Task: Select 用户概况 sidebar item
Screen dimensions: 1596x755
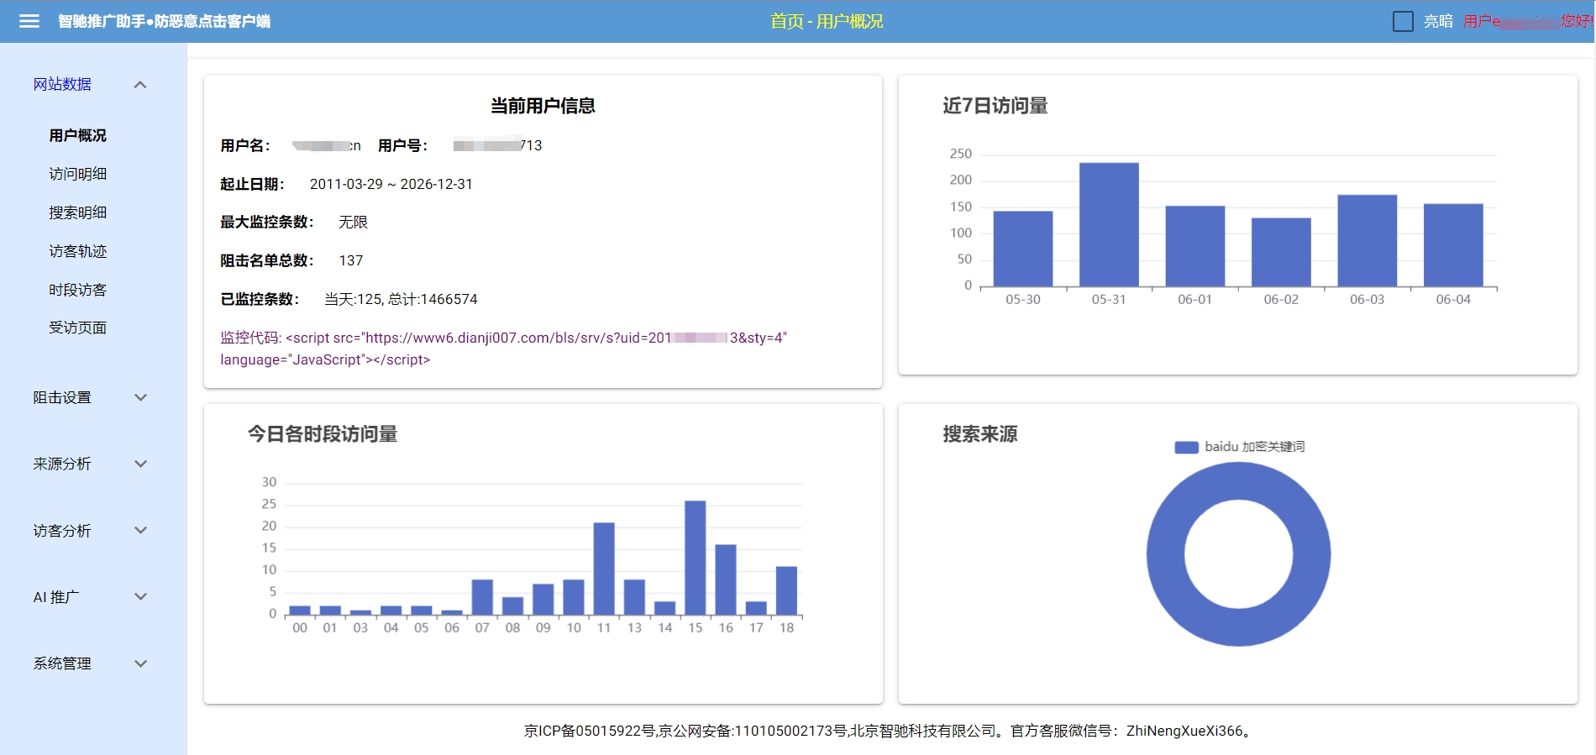Action: click(77, 135)
